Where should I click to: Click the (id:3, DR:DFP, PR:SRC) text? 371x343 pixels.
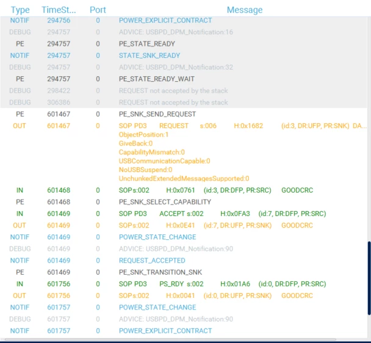237,190
